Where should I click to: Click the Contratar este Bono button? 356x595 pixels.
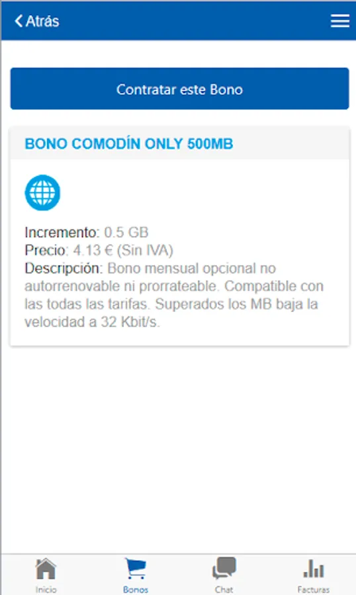180,89
